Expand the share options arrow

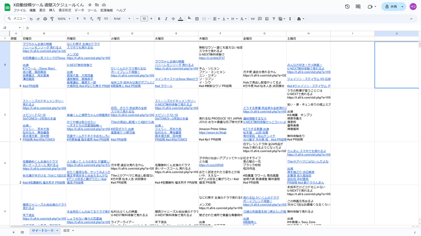pos(402,7)
